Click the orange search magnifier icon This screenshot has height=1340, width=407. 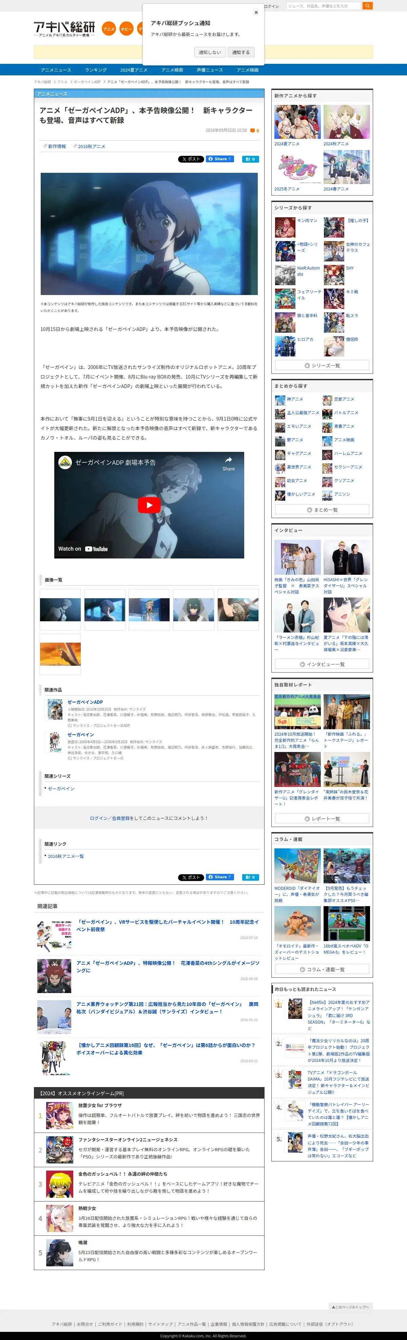(368, 6)
